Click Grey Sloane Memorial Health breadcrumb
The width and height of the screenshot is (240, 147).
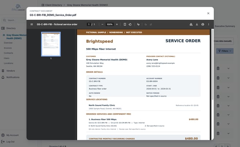[x=87, y=5]
